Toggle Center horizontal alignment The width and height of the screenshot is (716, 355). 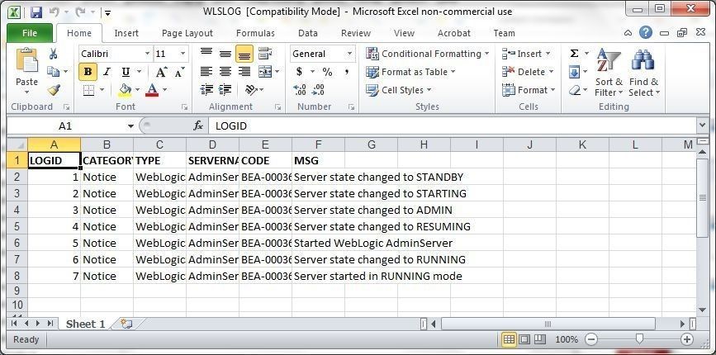225,72
